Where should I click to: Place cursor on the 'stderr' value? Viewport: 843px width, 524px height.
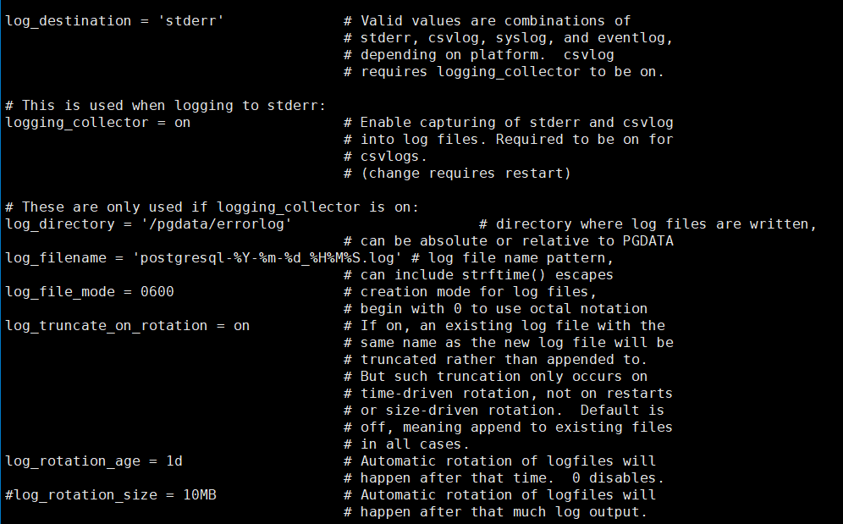pos(190,20)
